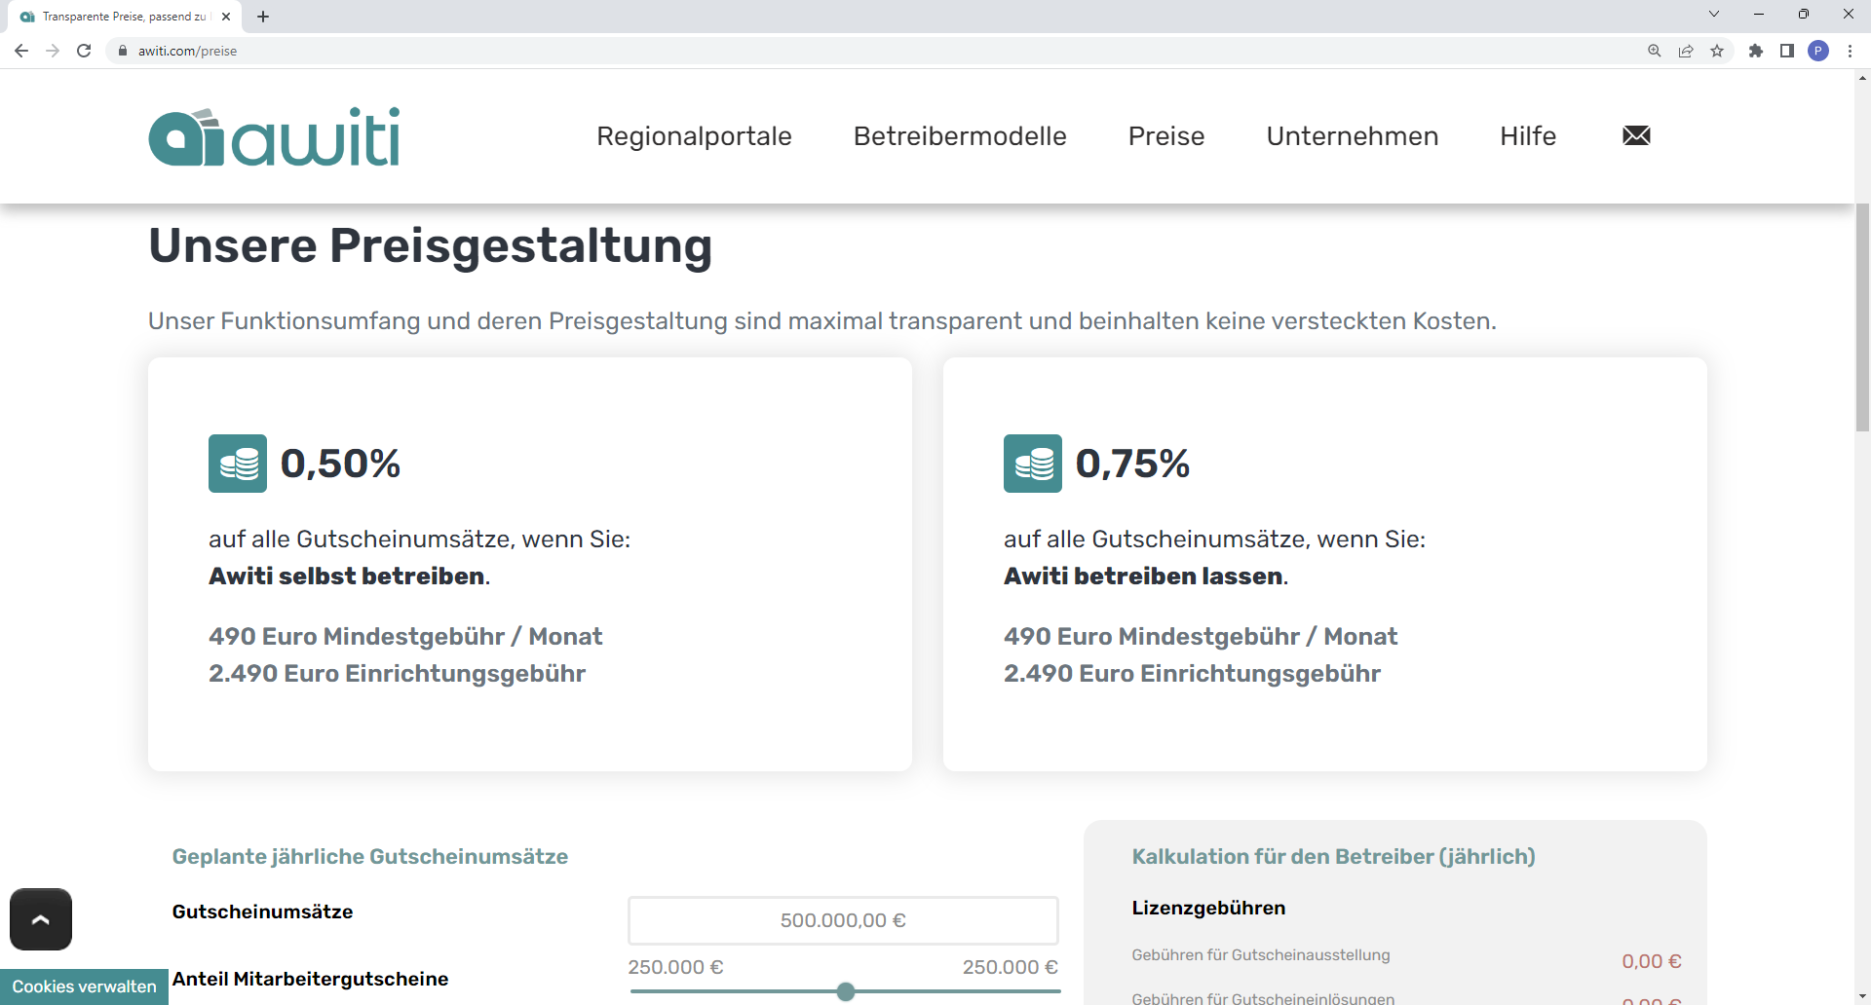Open a new browser tab

[x=263, y=17]
